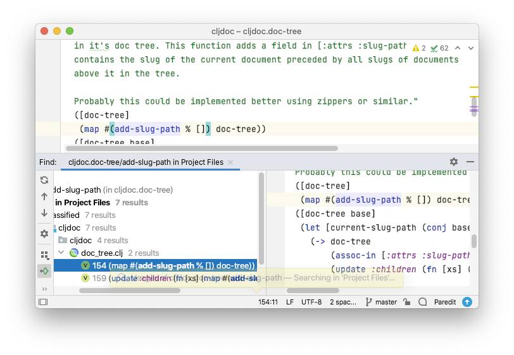The height and width of the screenshot is (355, 514).
Task: Click the typo check count 62
Action: (439, 48)
